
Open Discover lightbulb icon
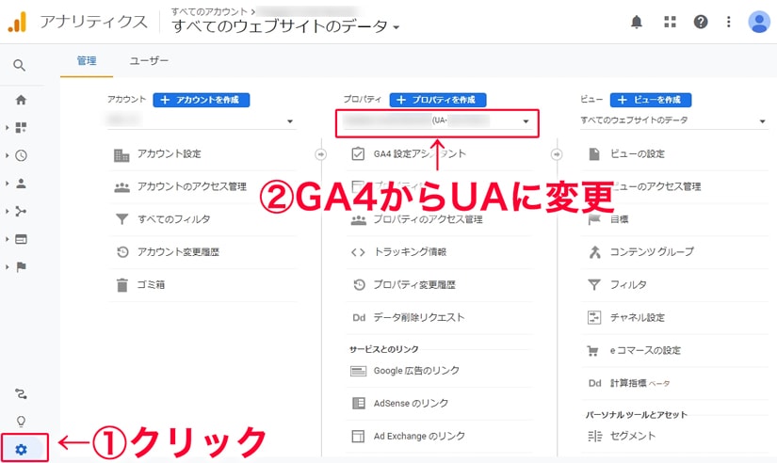click(x=21, y=421)
